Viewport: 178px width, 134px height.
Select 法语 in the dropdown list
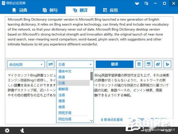[61, 95]
